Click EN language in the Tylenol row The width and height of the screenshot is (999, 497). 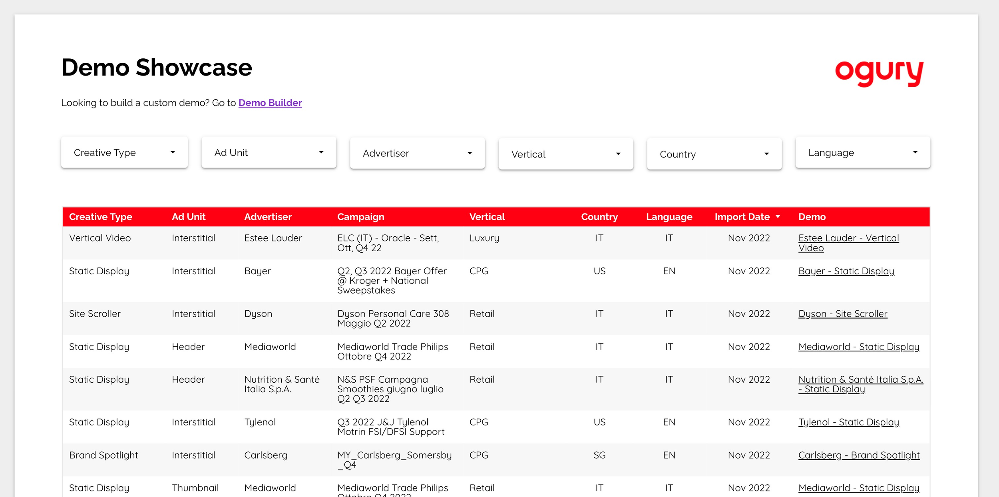coord(669,422)
